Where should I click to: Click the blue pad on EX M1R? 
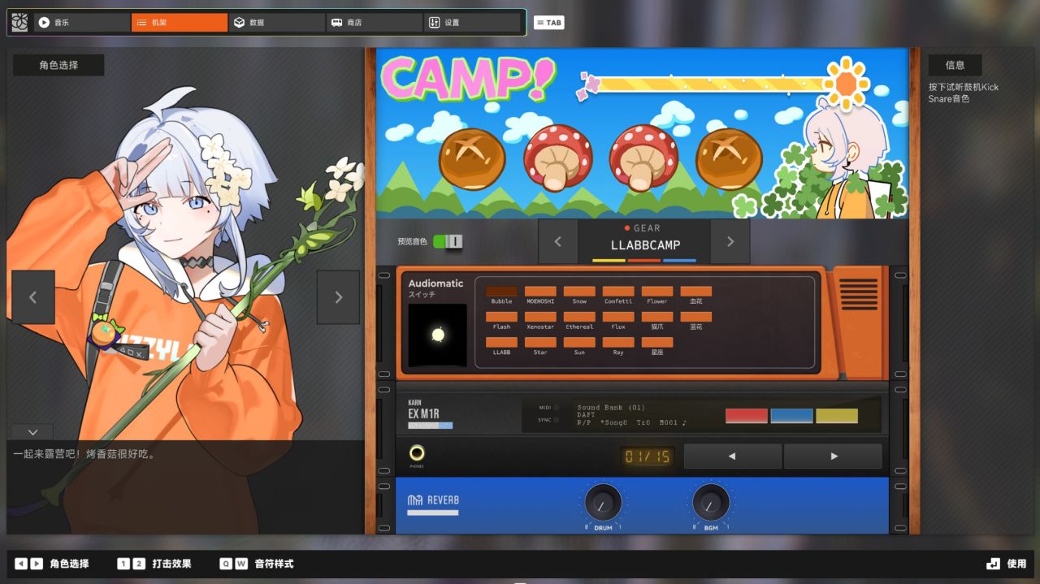coord(791,416)
